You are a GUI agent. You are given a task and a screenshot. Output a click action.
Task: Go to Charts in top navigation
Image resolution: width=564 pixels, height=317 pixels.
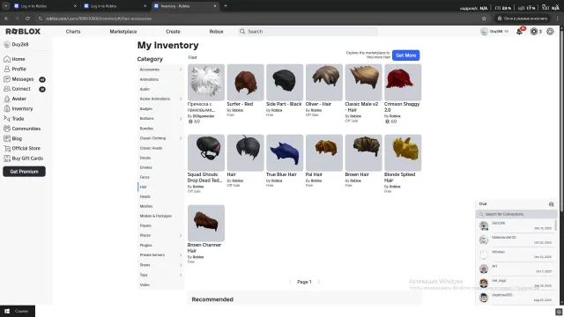[73, 32]
